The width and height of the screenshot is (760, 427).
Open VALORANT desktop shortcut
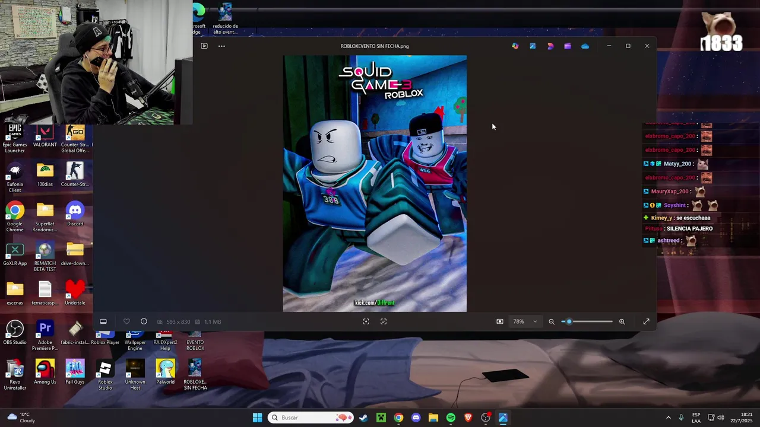click(45, 136)
